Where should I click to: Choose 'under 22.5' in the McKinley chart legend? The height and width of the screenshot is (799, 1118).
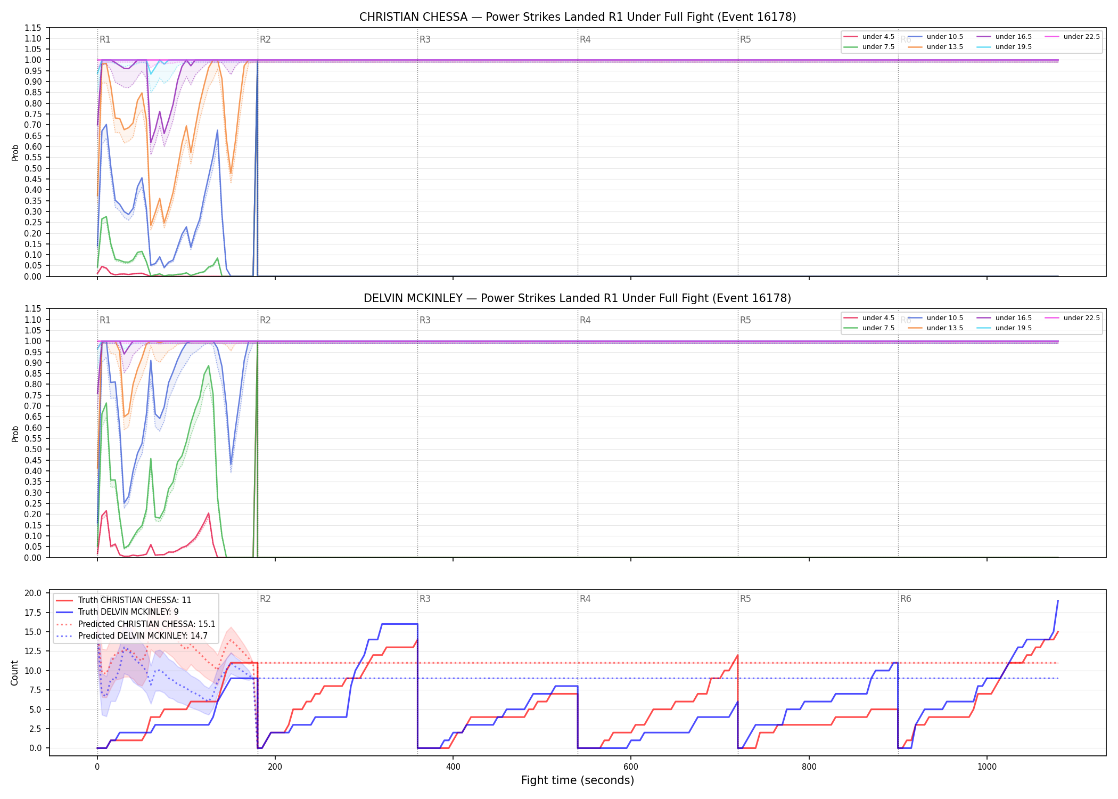coord(1072,318)
